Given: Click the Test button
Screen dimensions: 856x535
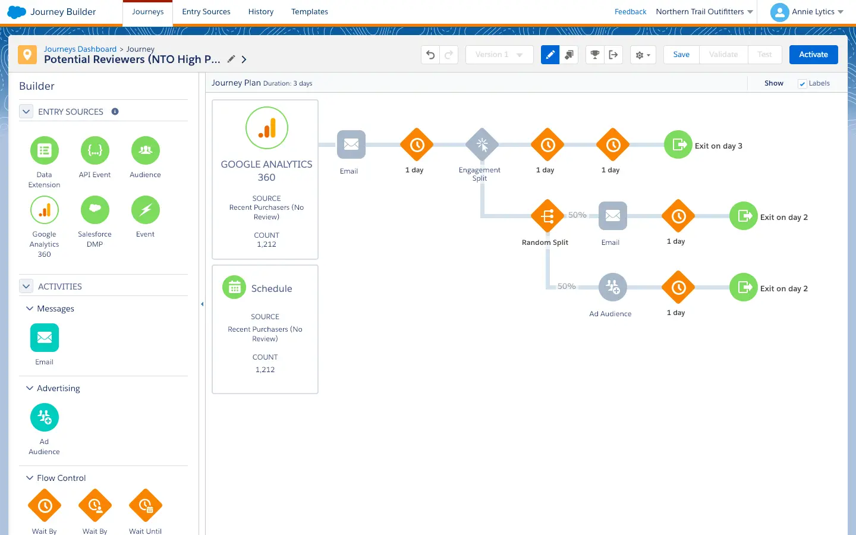Looking at the screenshot, I should pos(764,55).
